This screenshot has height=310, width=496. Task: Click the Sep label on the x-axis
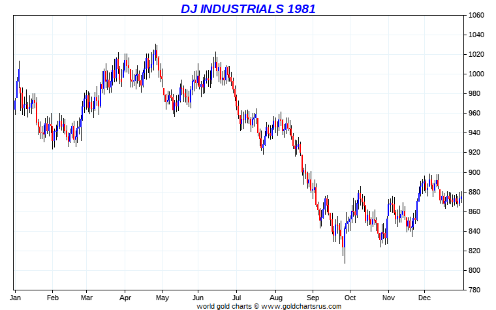(313, 298)
